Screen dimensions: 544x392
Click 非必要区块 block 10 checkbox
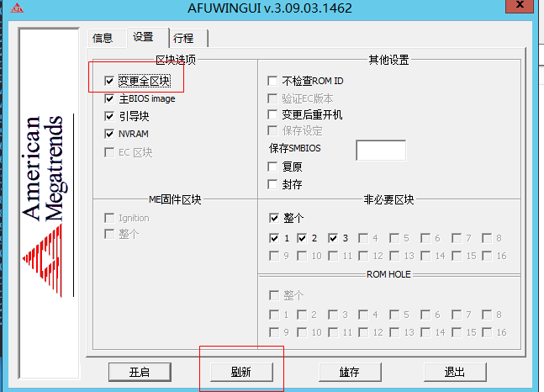(x=302, y=257)
